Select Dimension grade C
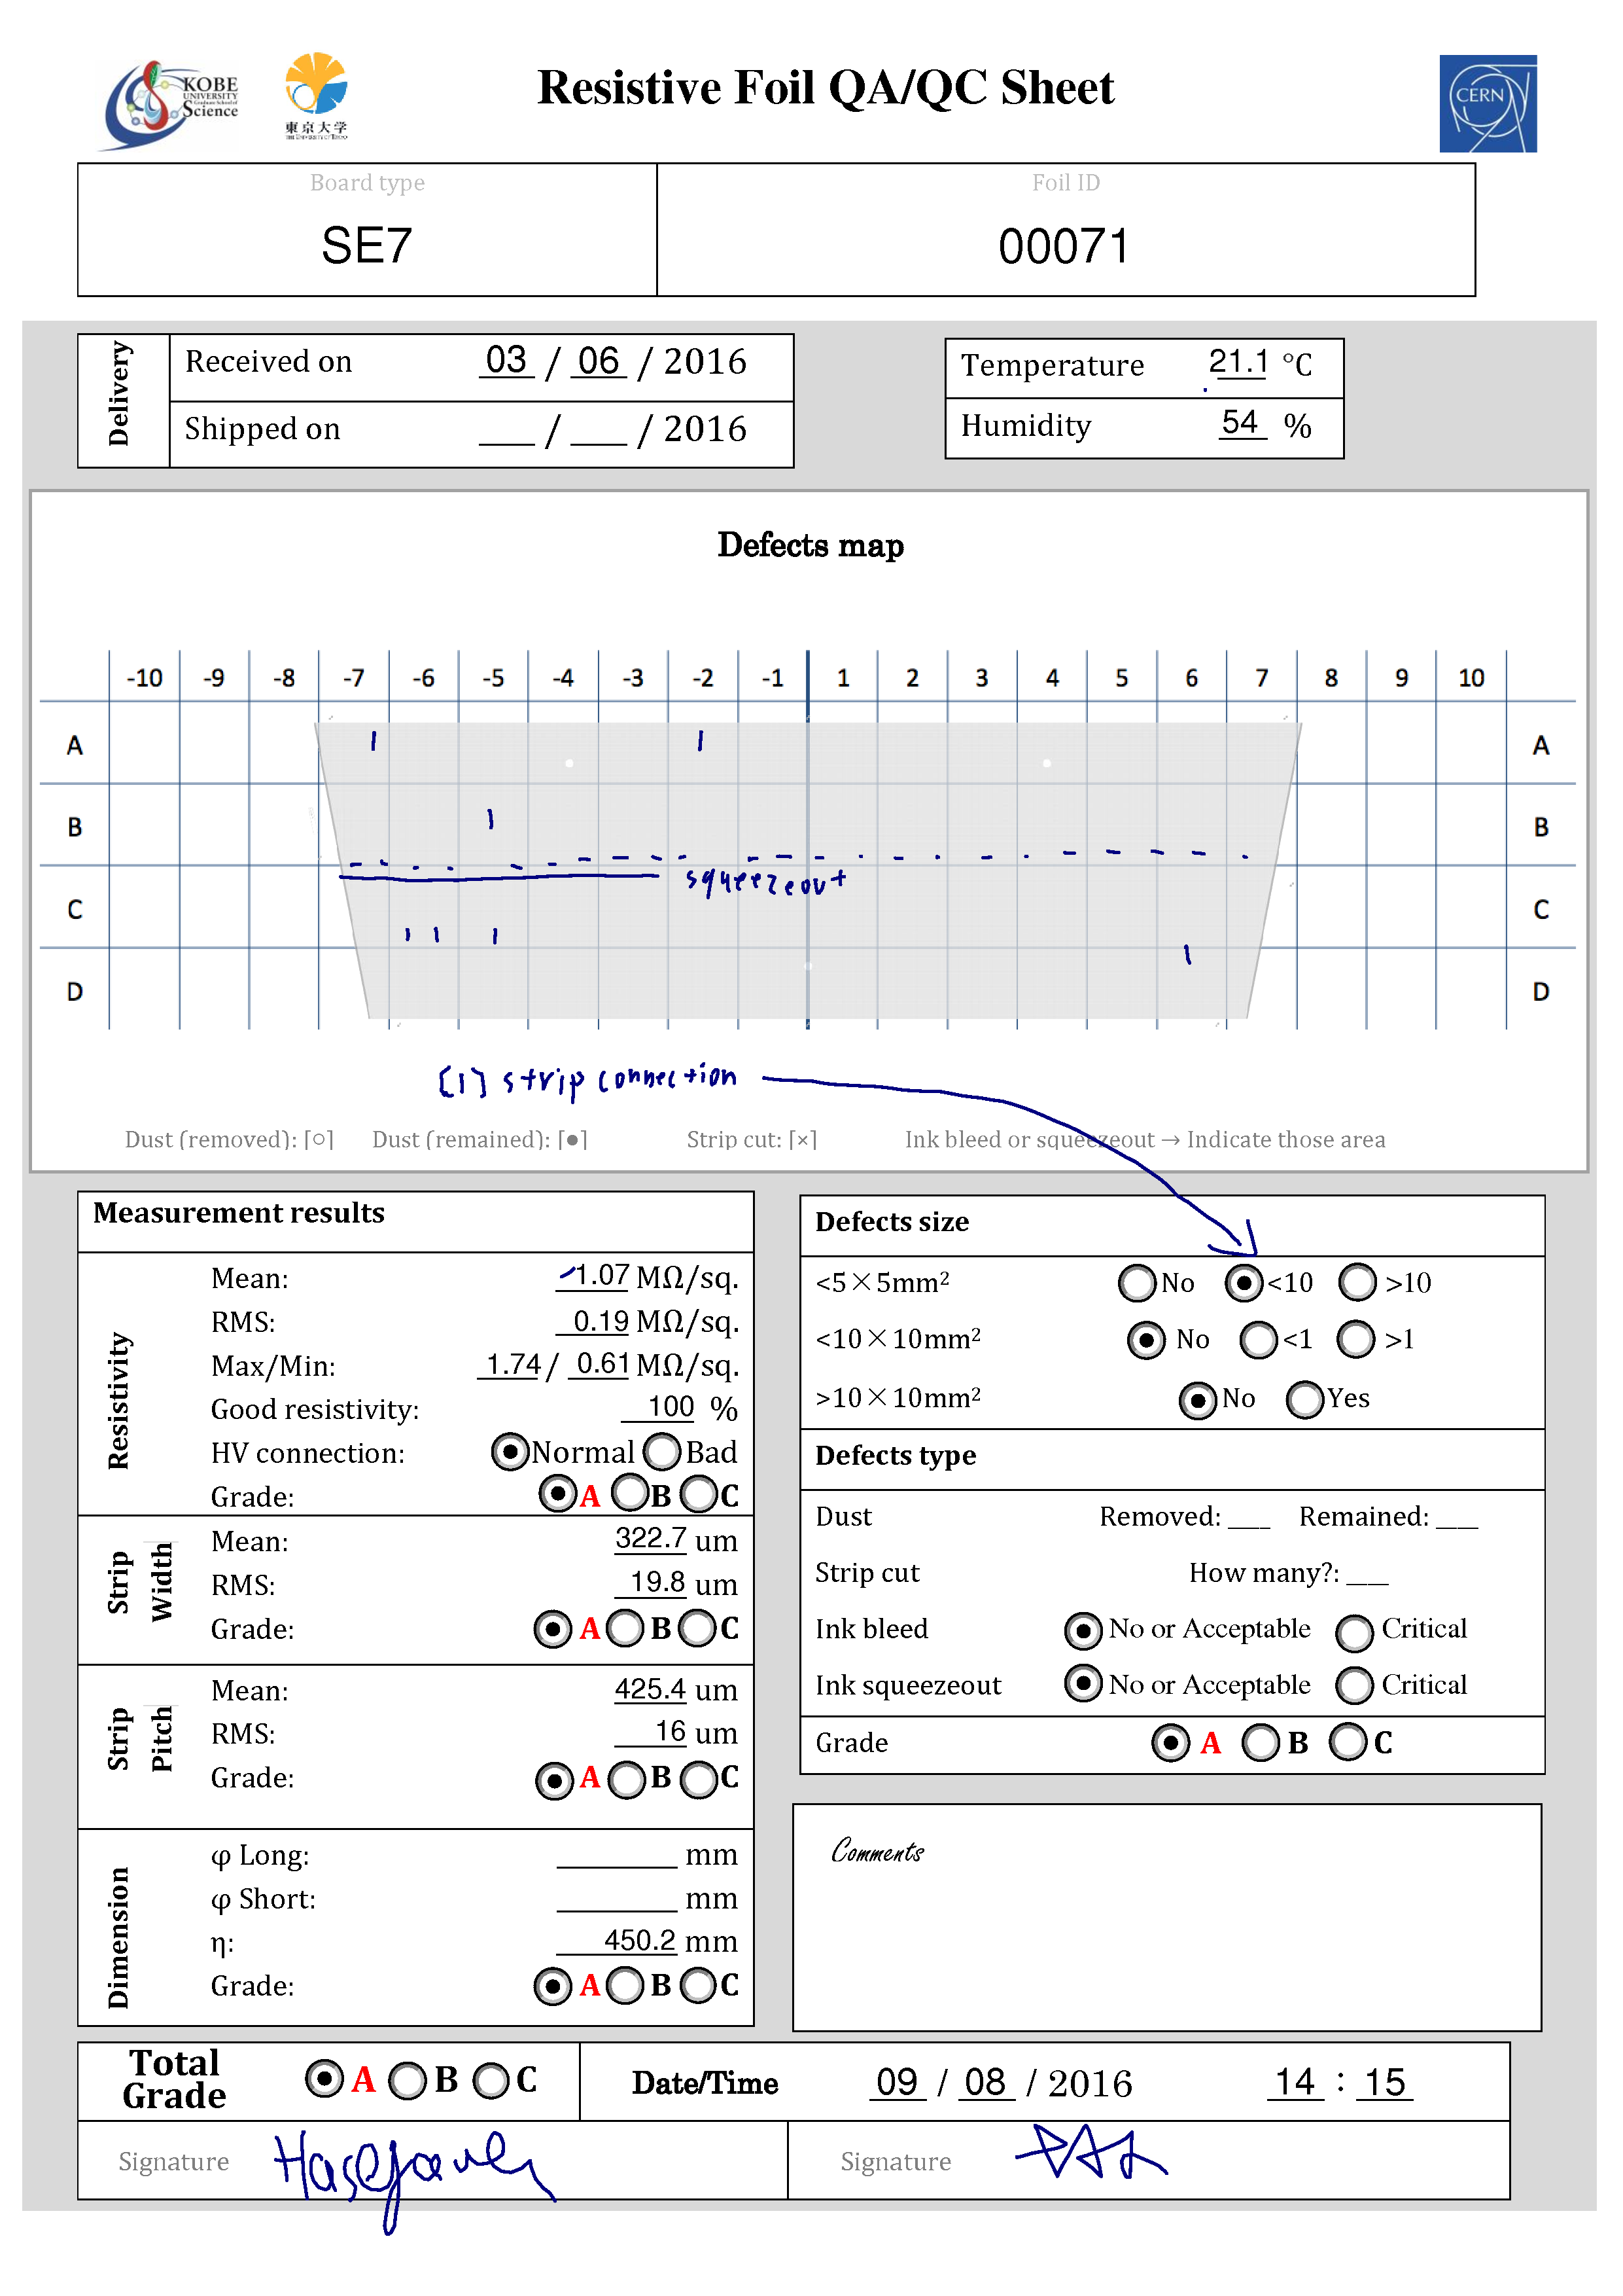Screen dimensions: 1623x2296 [699, 1985]
